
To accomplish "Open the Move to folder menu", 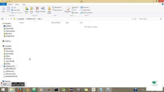I will 26,10.
